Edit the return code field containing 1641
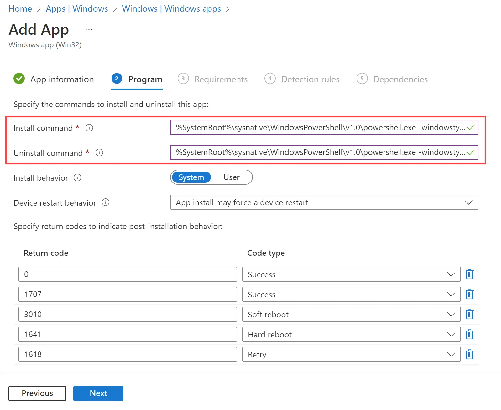This screenshot has height=410, width=501. (128, 334)
